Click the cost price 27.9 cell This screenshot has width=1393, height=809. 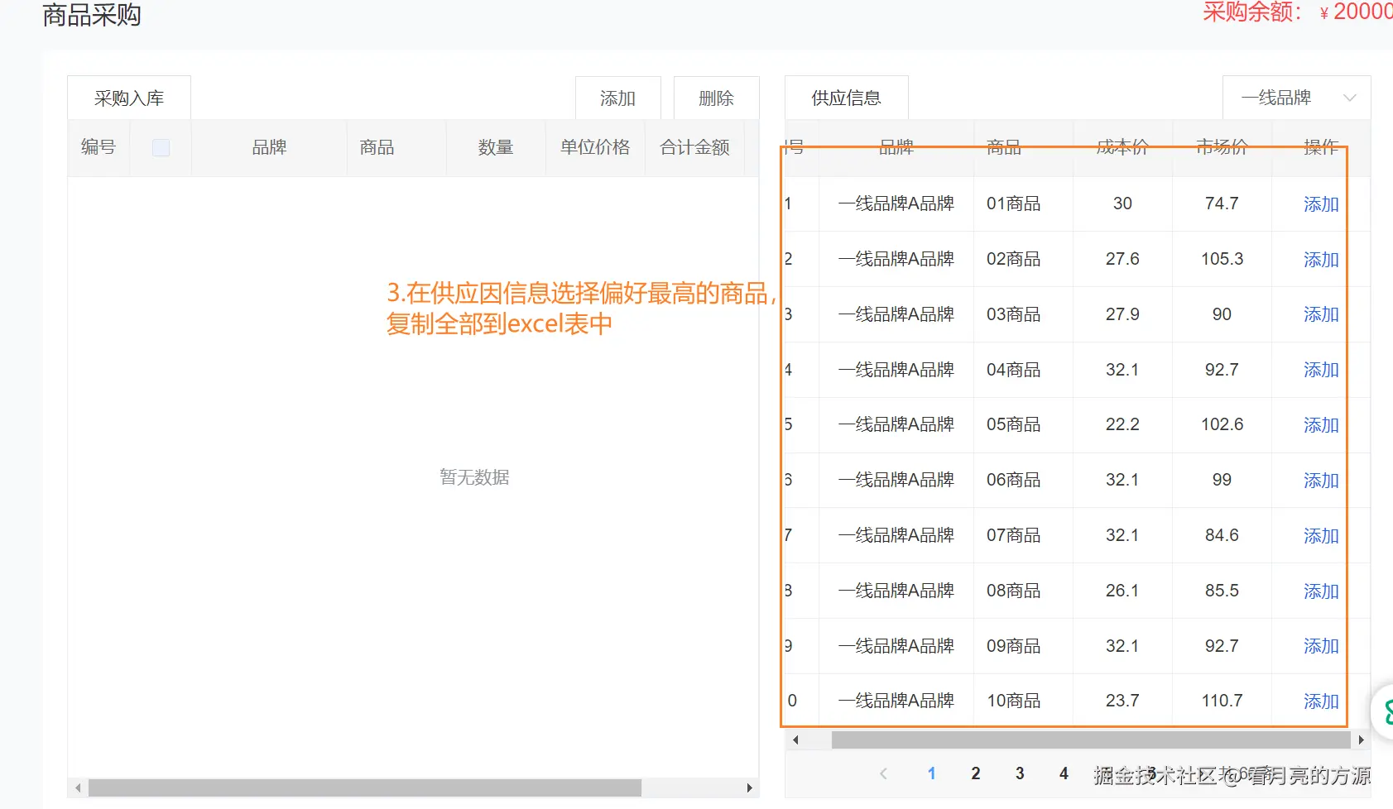tap(1122, 314)
